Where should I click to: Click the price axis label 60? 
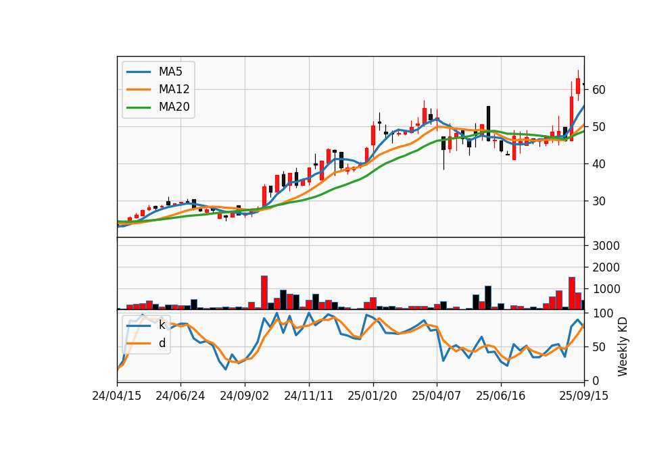point(598,90)
